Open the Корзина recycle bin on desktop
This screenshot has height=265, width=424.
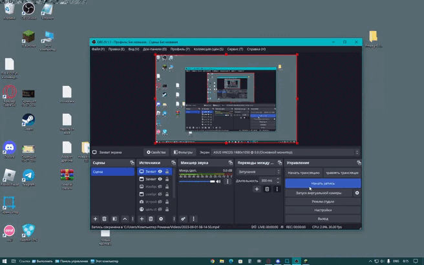9,11
